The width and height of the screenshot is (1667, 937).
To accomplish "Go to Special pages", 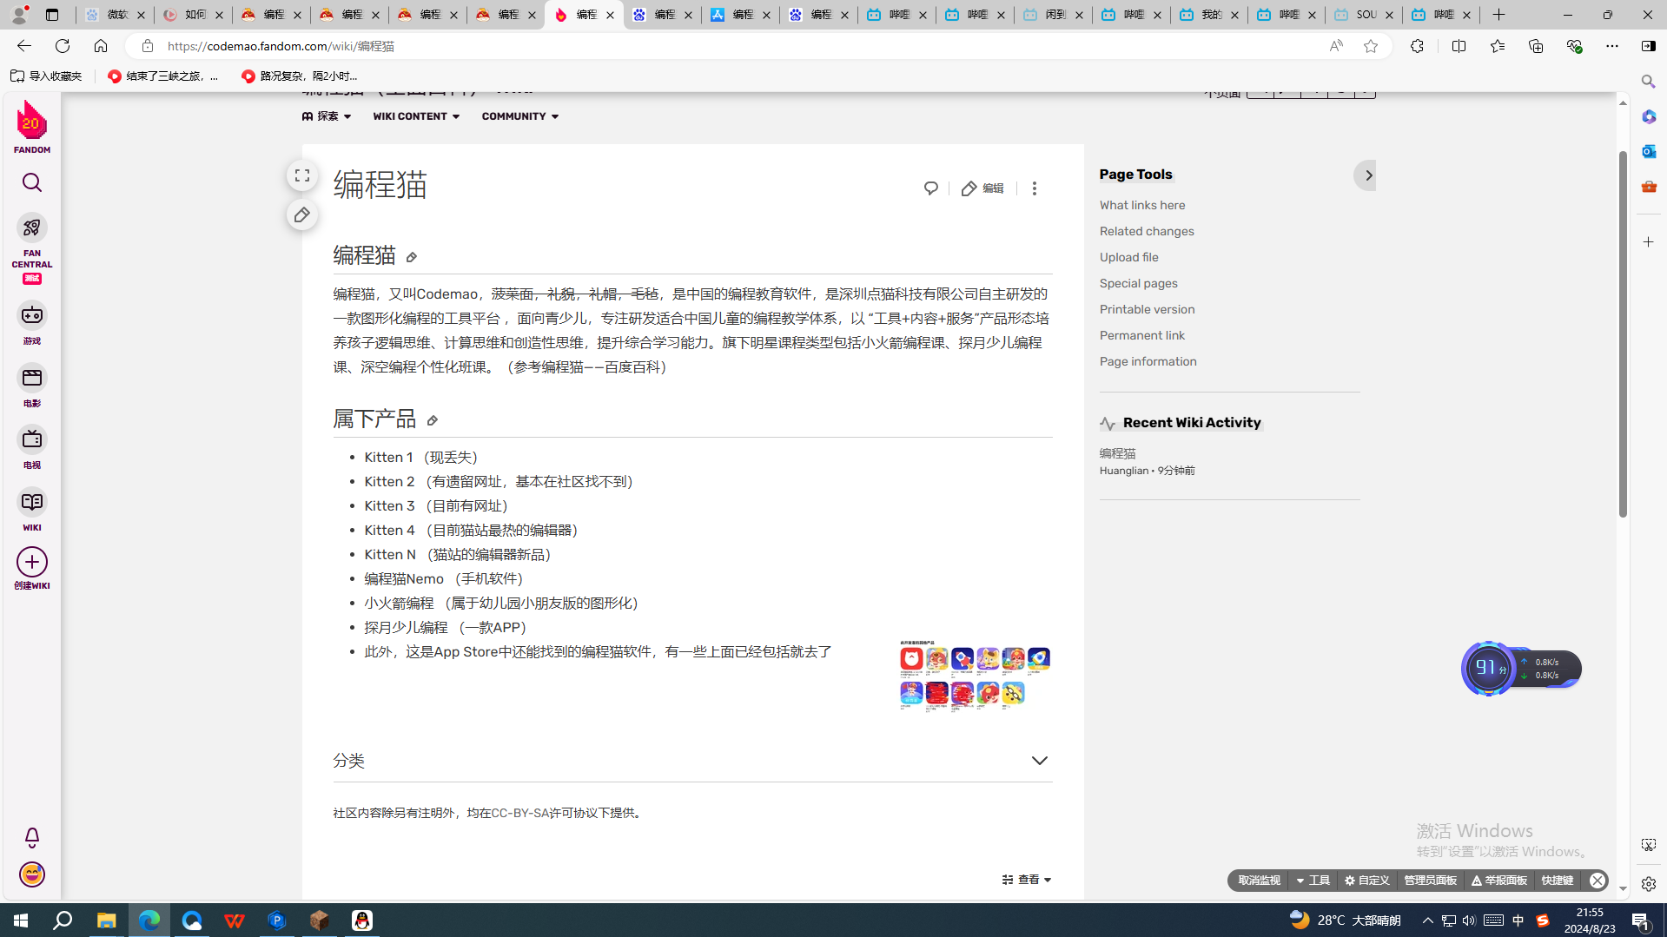I will (x=1139, y=283).
